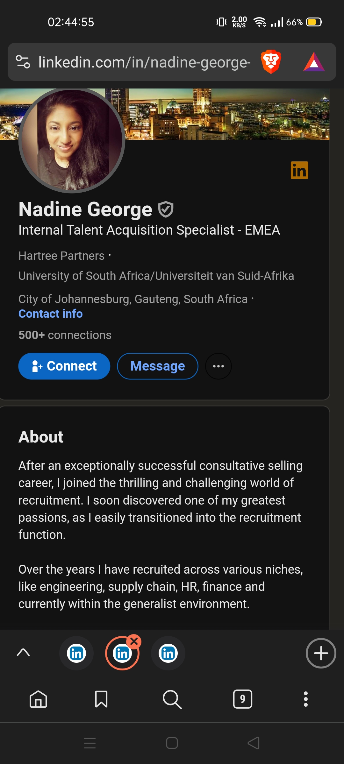Go to browser home page

pyautogui.click(x=38, y=699)
